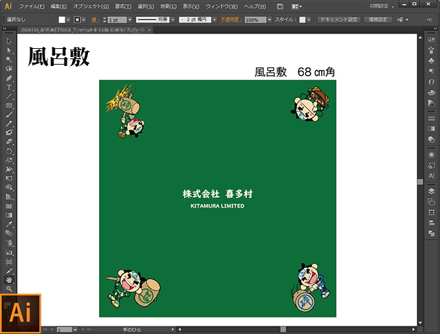This screenshot has height=334, width=440.
Task: Open the ファイル menu
Action: tap(32, 6)
